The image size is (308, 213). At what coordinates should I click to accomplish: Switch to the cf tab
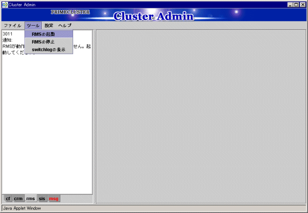coord(8,199)
